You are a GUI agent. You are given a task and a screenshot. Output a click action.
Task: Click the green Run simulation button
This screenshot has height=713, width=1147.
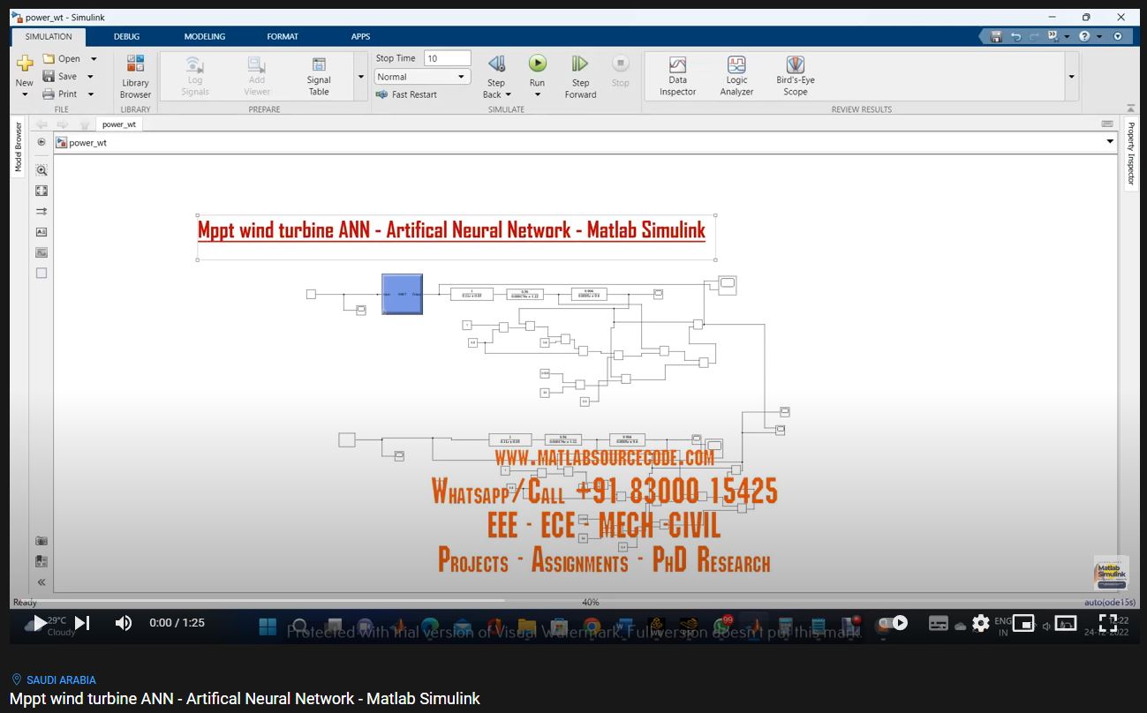coord(537,64)
